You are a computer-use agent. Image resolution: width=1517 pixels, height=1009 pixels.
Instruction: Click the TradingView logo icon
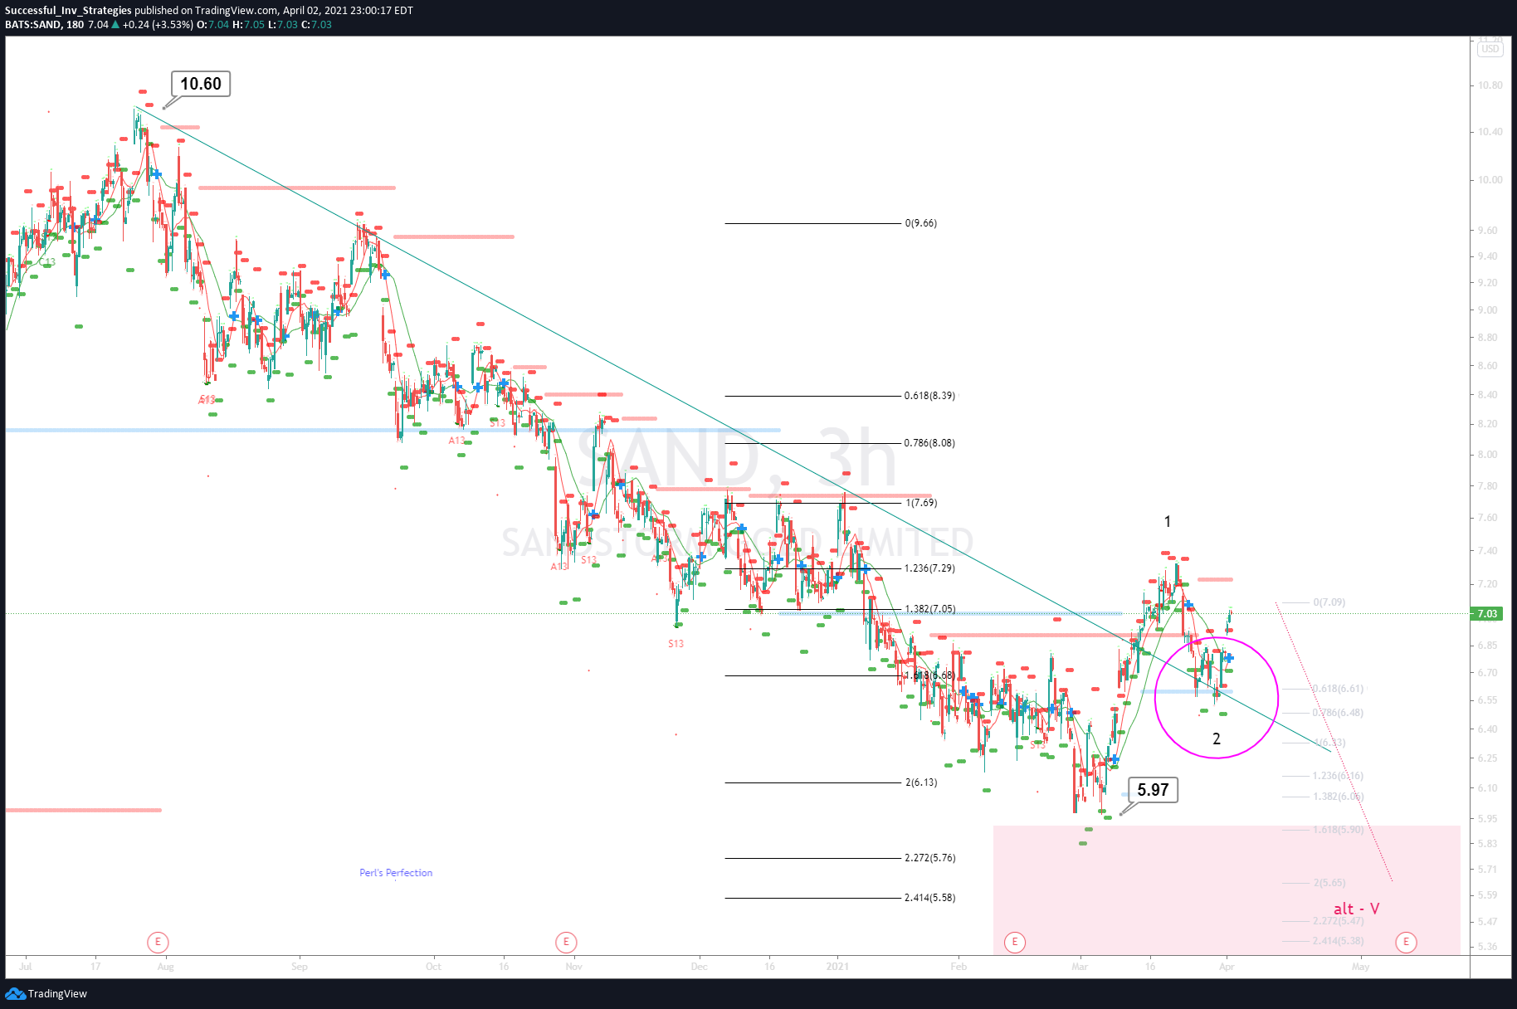15,993
